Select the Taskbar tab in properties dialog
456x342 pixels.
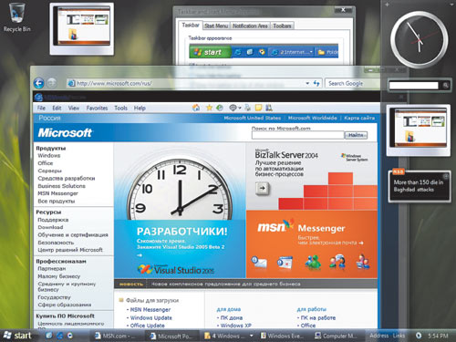[191, 26]
